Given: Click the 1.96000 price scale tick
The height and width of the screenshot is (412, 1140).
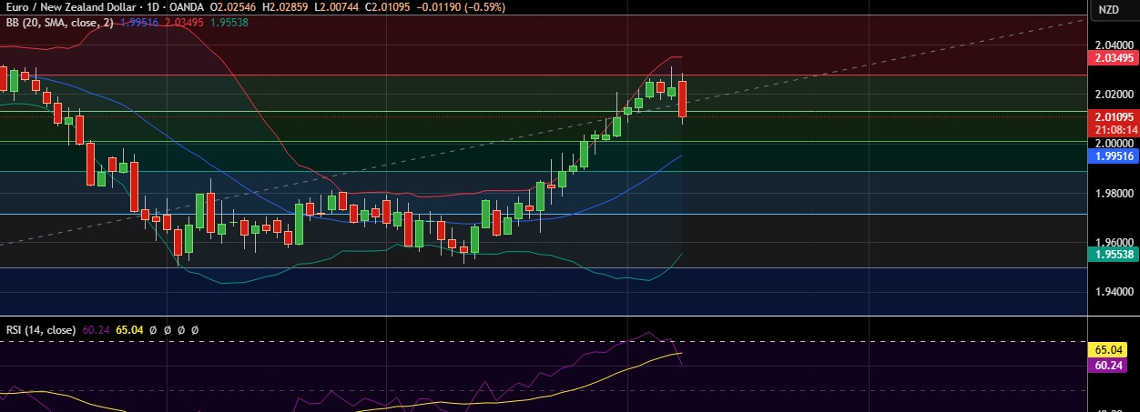Looking at the screenshot, I should 1114,242.
